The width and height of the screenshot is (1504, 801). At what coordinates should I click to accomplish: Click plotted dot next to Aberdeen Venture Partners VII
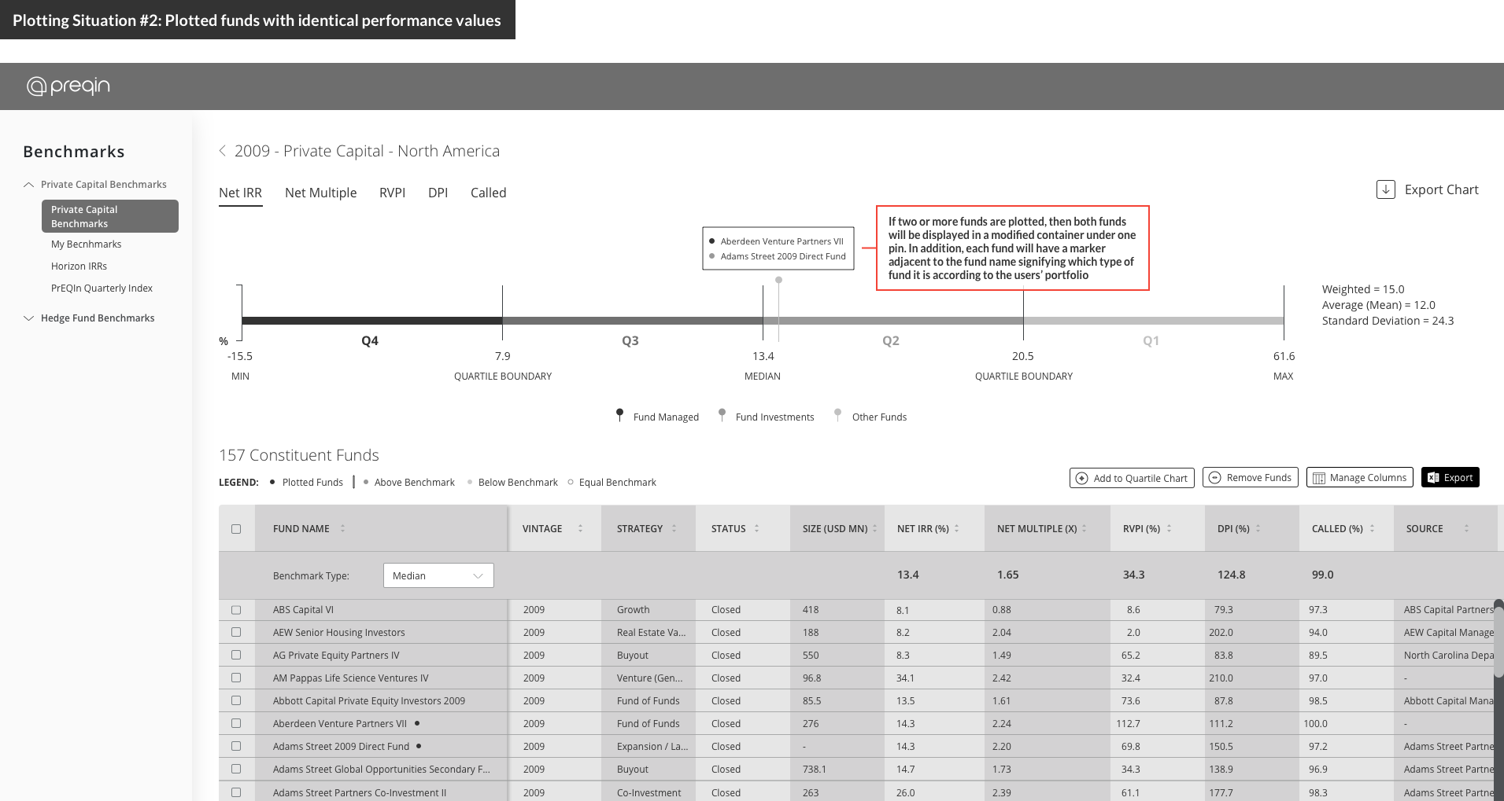[417, 723]
